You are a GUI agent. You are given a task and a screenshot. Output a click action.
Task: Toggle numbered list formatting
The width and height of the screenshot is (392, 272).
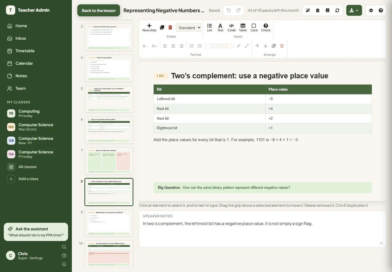[x=200, y=46]
